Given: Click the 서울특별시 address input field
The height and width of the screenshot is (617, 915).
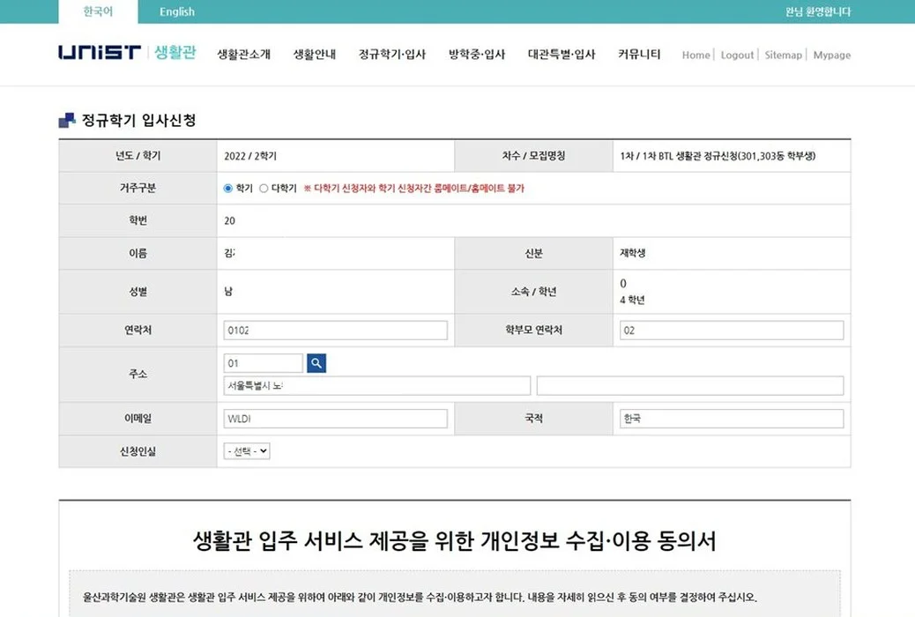Looking at the screenshot, I should 377,386.
